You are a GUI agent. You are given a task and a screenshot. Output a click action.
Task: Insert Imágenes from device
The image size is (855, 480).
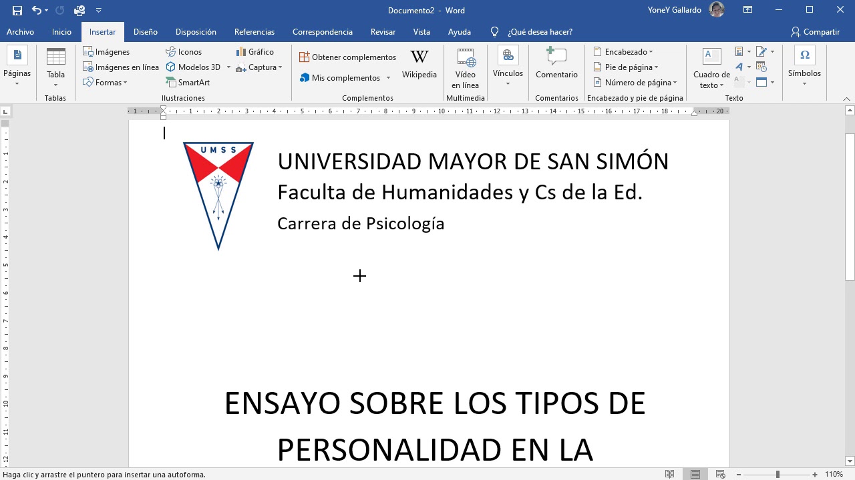[106, 51]
